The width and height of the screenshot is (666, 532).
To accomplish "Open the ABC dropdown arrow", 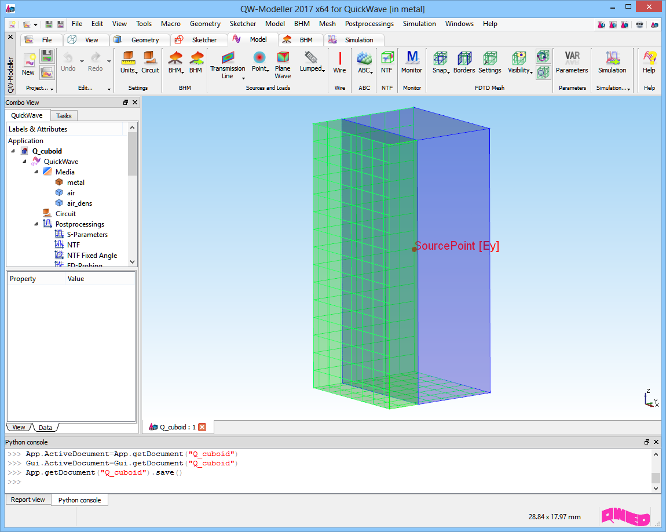I will (x=372, y=72).
